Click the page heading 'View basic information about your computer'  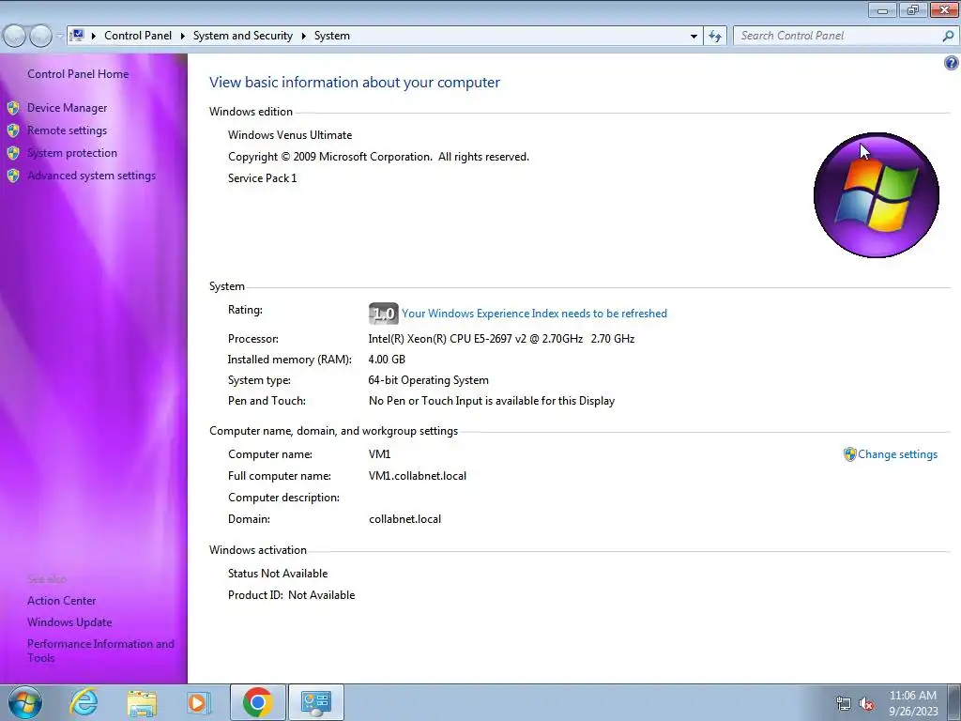(354, 83)
